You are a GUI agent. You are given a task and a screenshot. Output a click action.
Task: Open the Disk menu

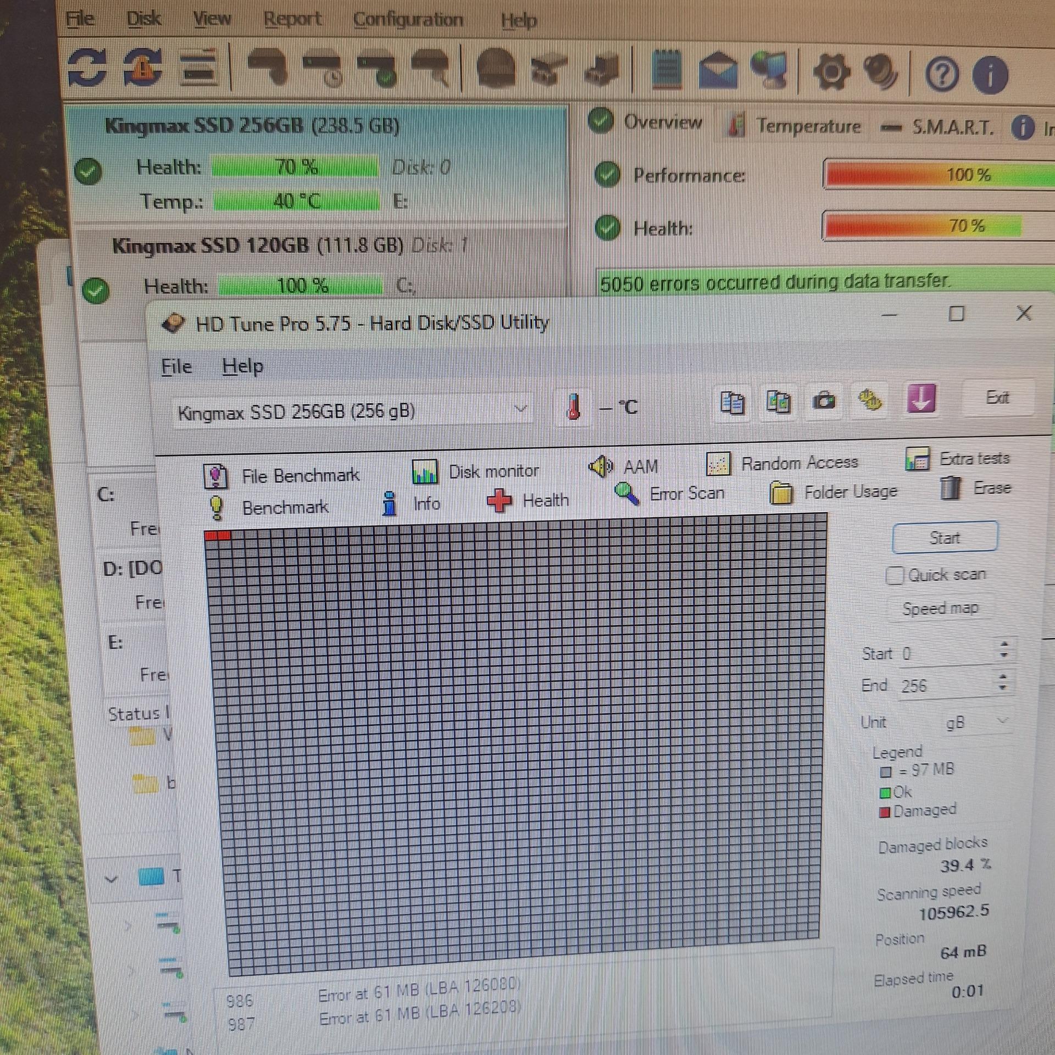point(144,20)
